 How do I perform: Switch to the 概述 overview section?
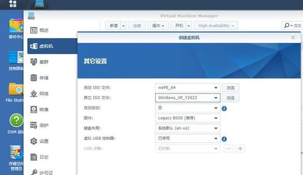[x=44, y=30]
